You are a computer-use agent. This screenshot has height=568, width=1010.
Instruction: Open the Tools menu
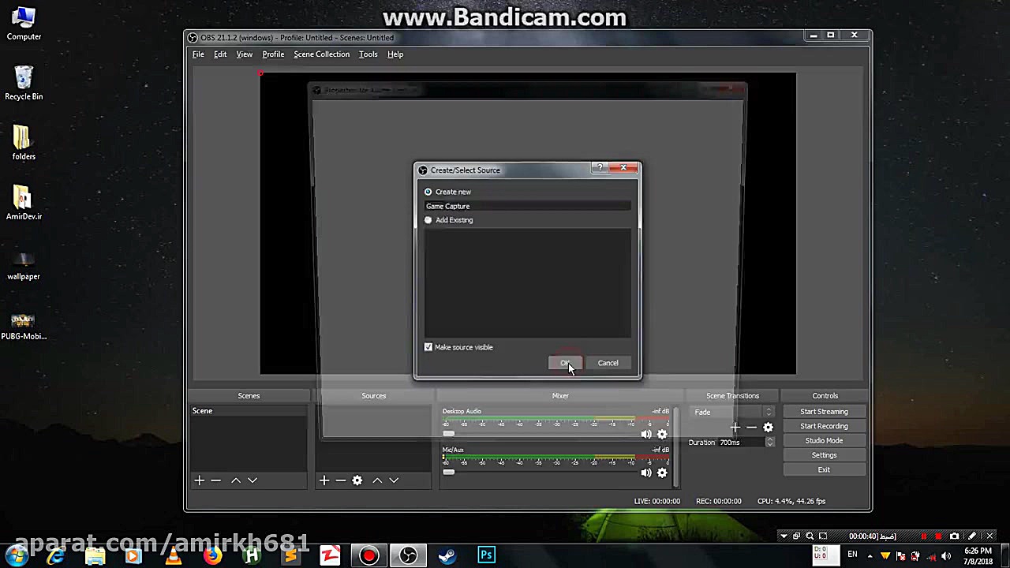368,54
